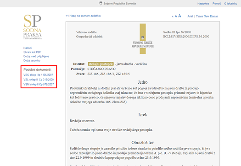The image size is (241, 166).
Task: Open the Pomoč help link
Action: [x=217, y=4]
